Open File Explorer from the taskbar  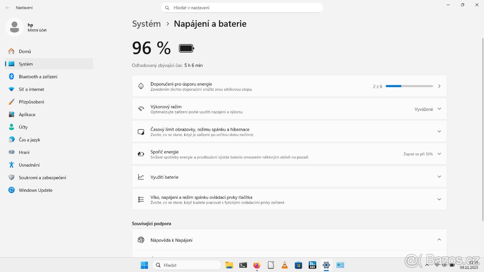click(229, 265)
